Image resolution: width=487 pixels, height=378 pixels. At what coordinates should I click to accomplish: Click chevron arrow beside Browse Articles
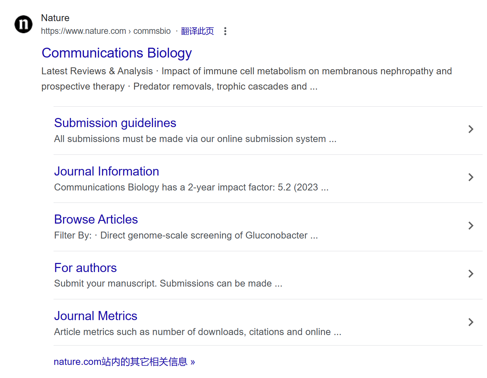pos(471,226)
